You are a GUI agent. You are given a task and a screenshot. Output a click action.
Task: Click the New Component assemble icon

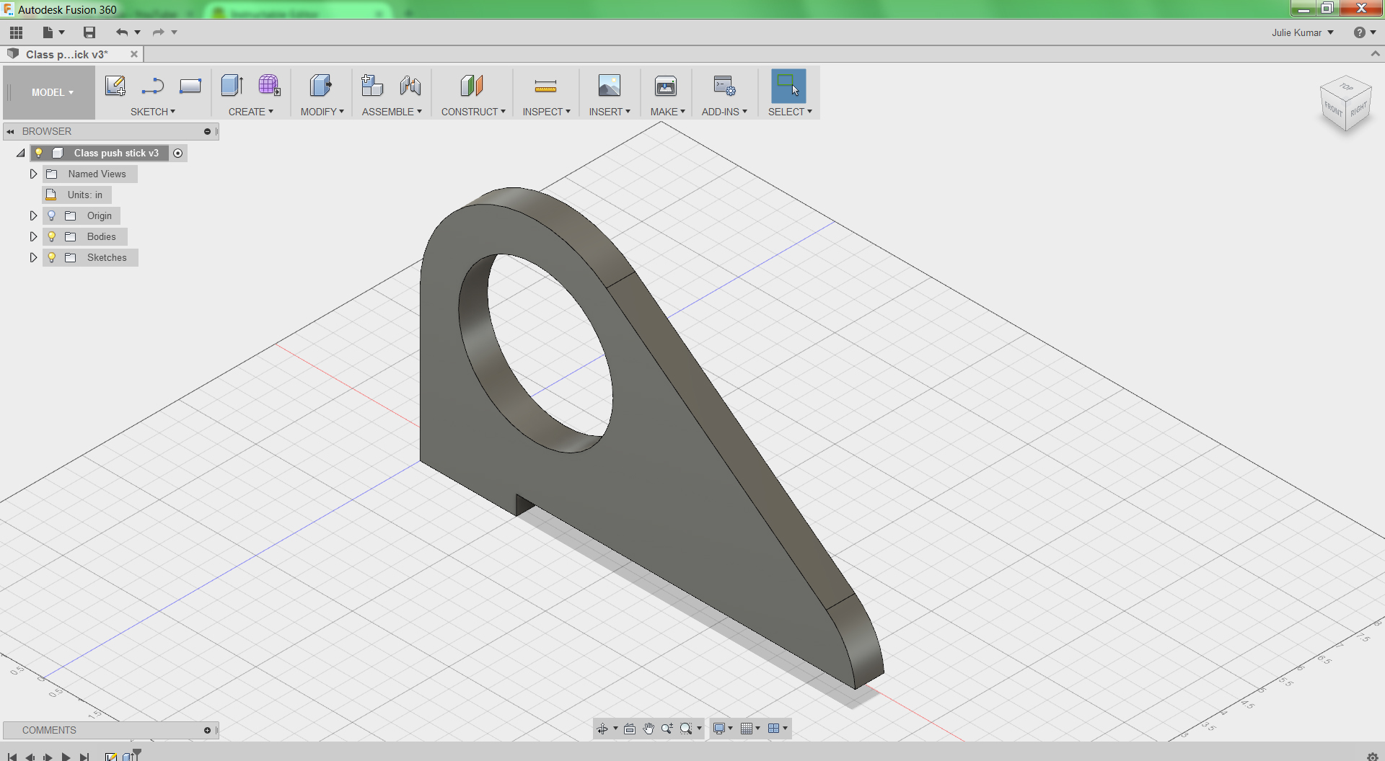tap(372, 86)
